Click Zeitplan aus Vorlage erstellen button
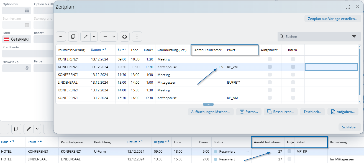Screen dimensions: 364x164 point(332,19)
